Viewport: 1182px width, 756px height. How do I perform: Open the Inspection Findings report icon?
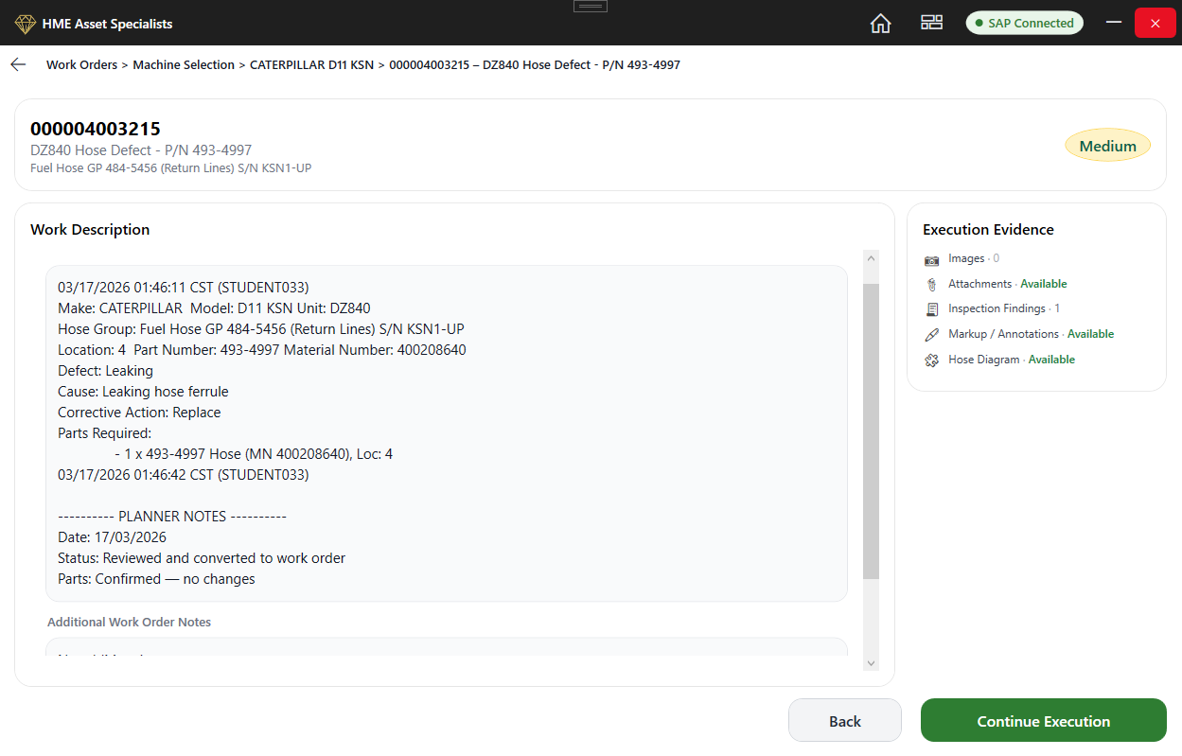[x=932, y=308]
